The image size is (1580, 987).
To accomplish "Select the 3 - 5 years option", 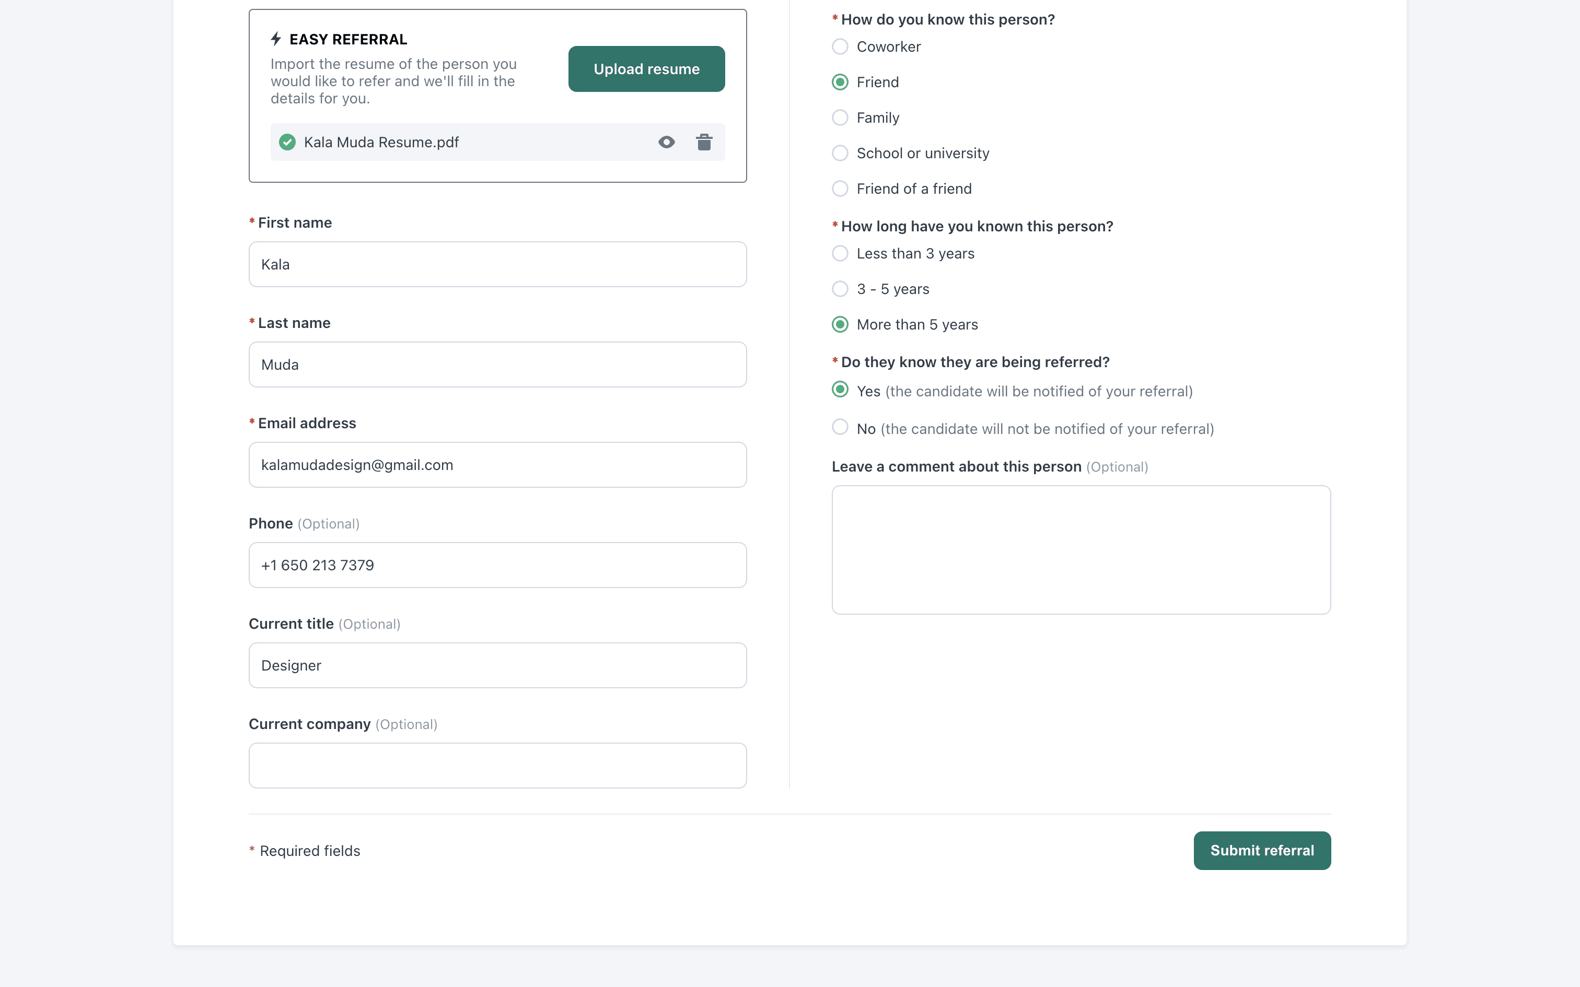I will tap(840, 288).
